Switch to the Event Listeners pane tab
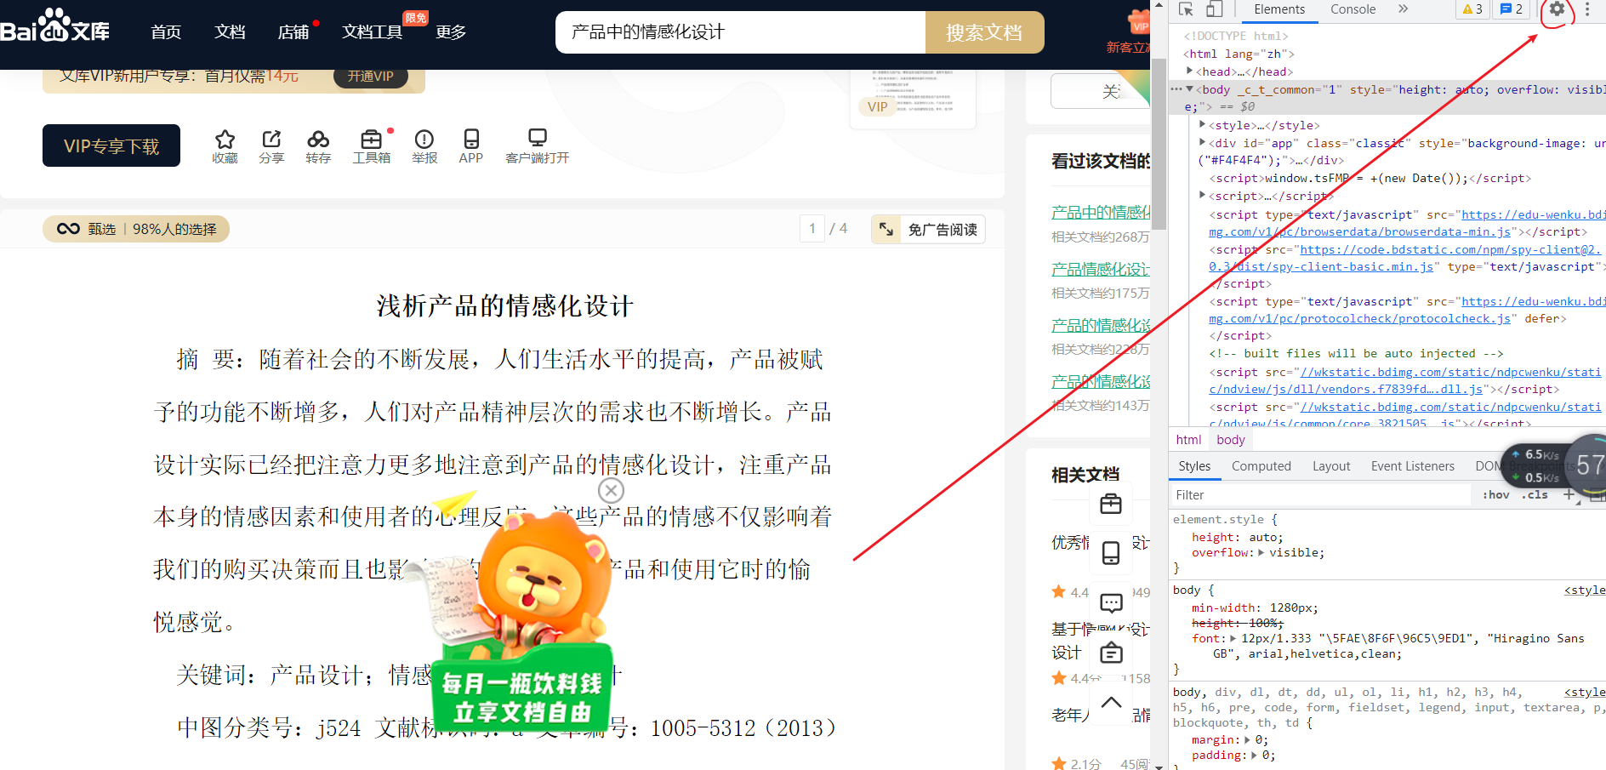Viewport: 1606px width, 770px height. [x=1412, y=466]
